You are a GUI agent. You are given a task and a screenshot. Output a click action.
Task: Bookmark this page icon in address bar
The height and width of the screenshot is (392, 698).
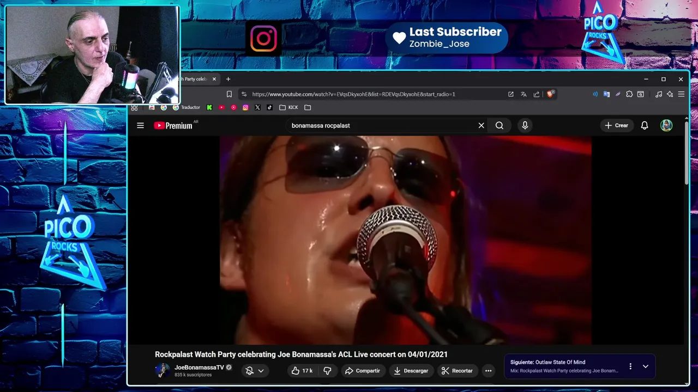(x=229, y=94)
